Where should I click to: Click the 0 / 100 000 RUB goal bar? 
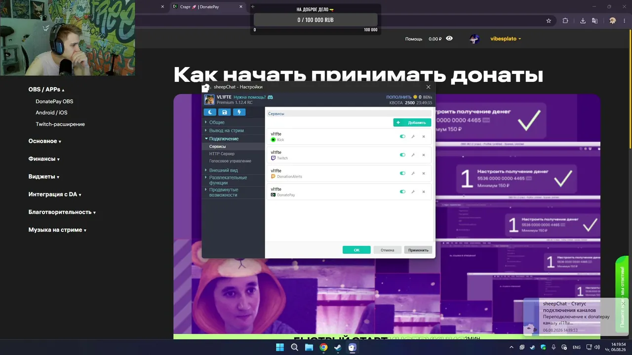click(x=316, y=20)
